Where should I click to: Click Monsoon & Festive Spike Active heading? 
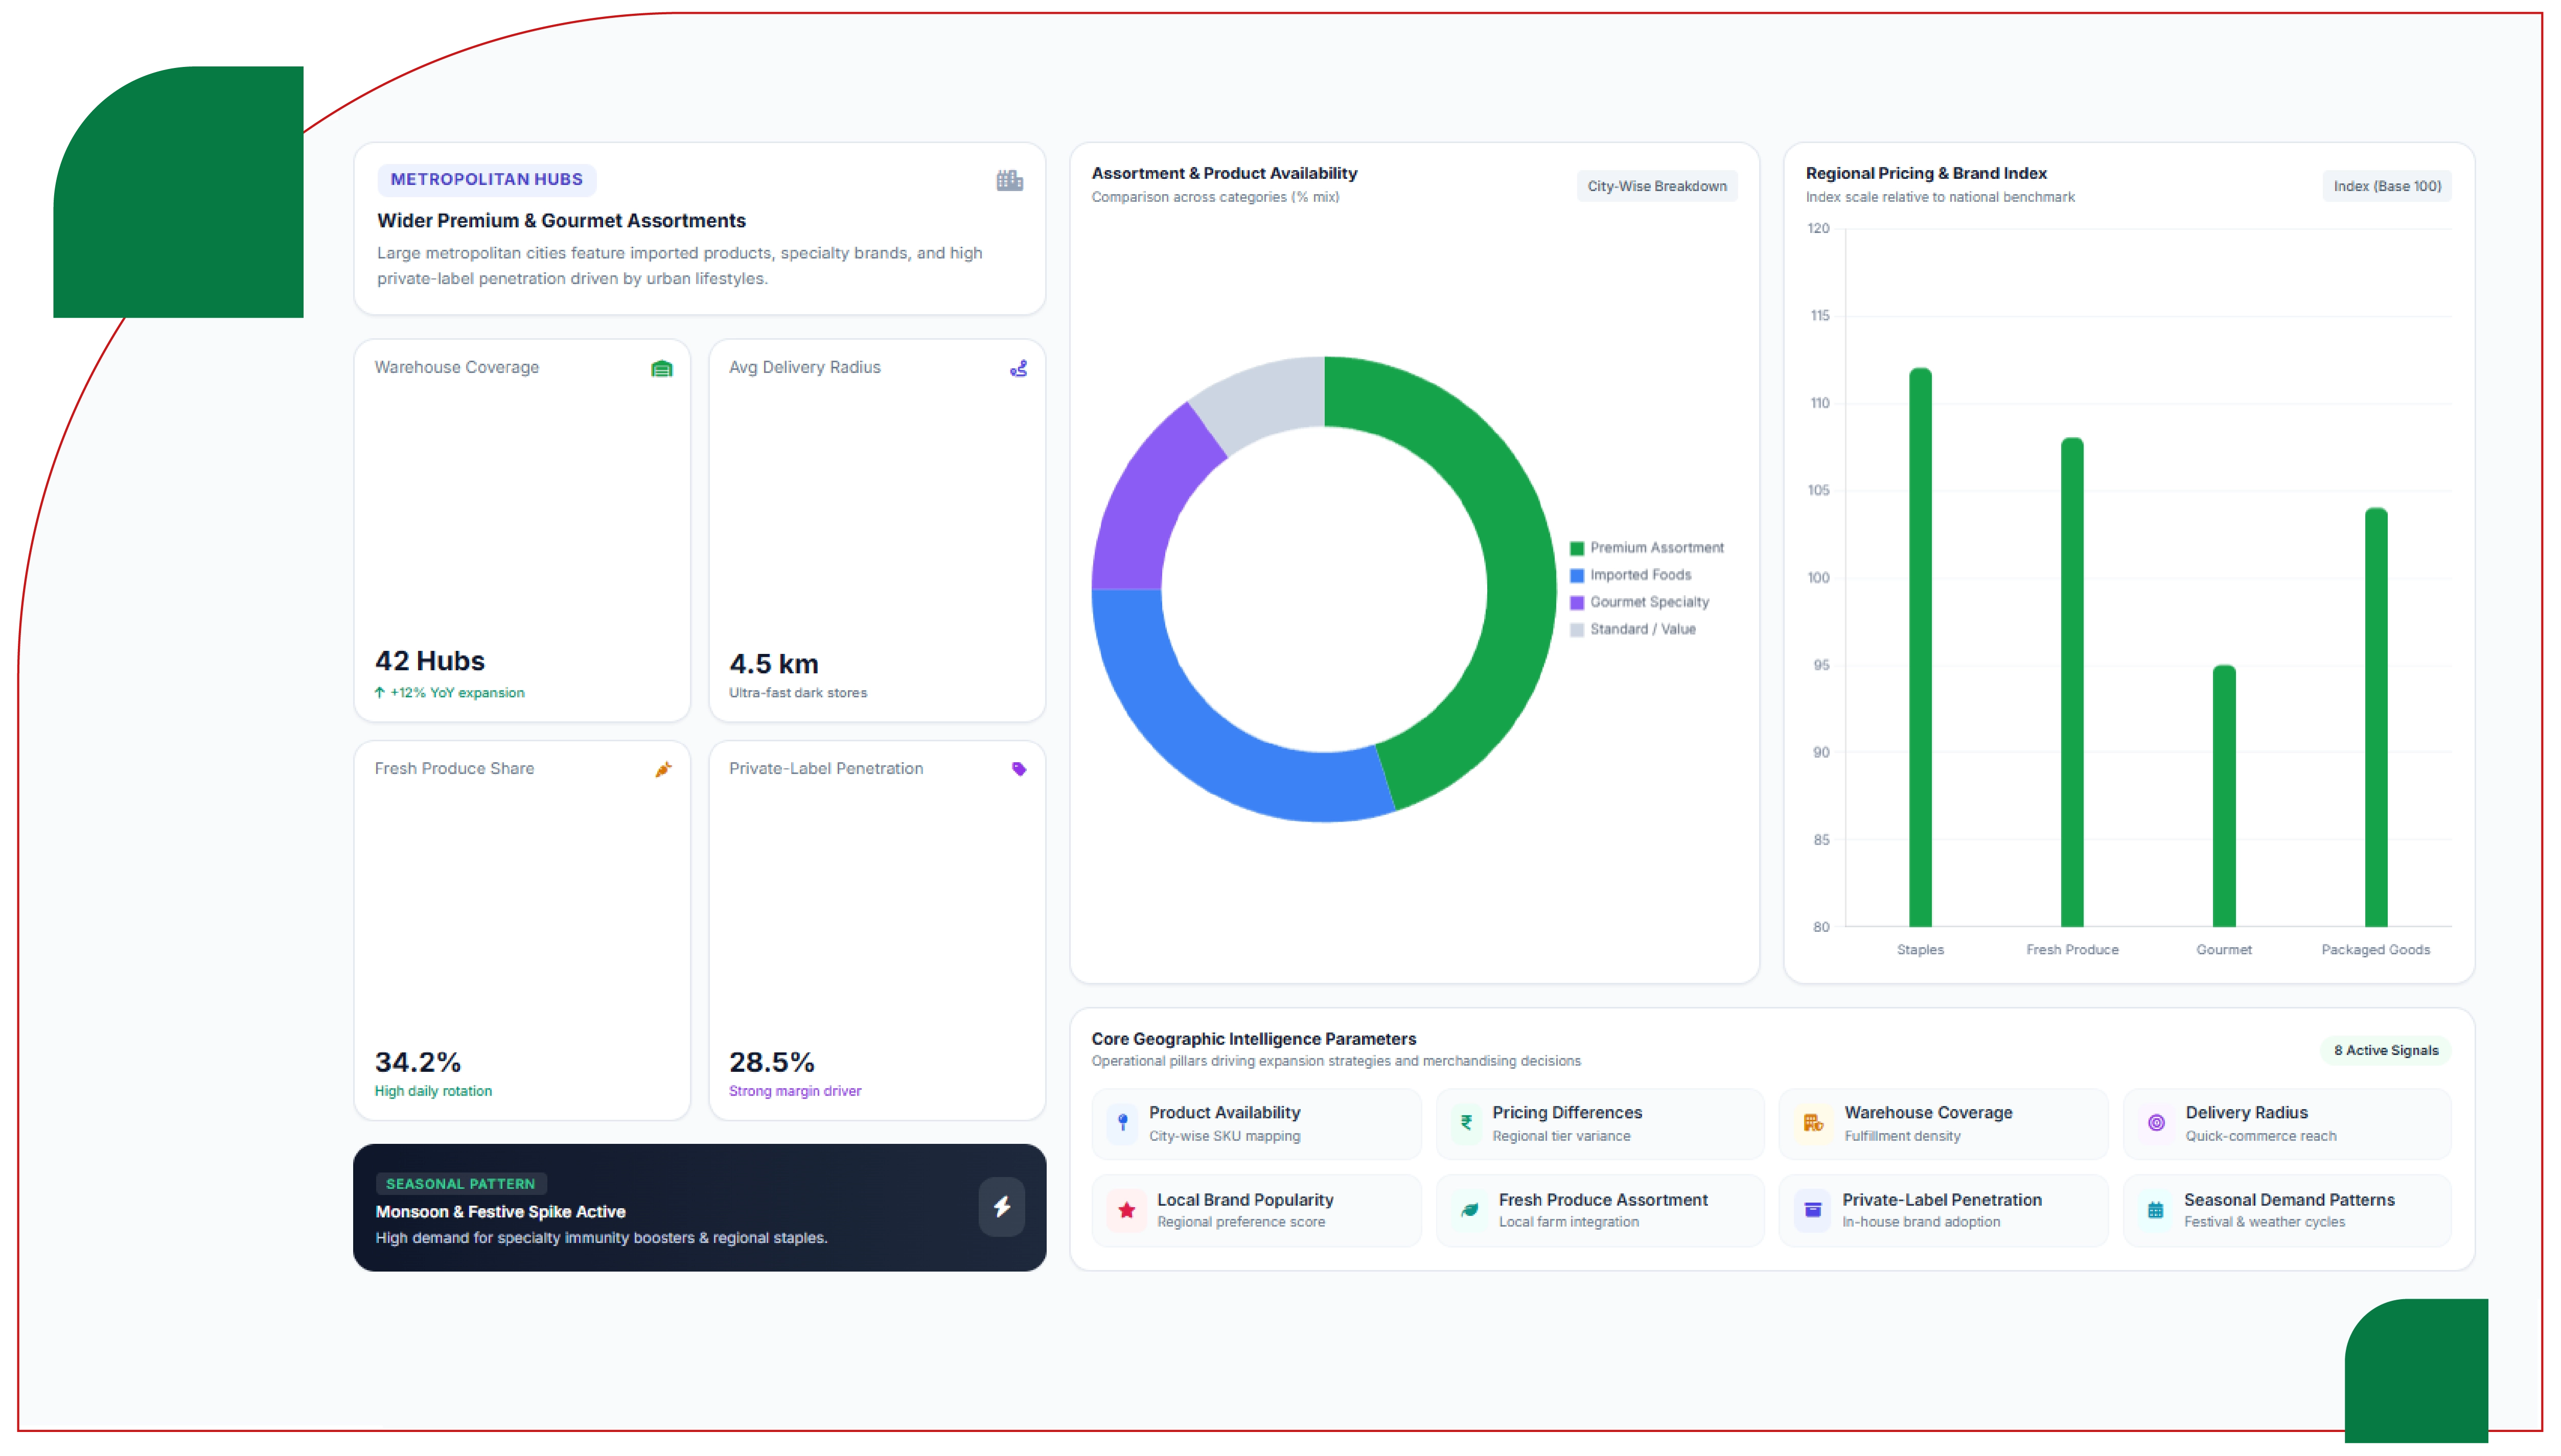(x=500, y=1212)
